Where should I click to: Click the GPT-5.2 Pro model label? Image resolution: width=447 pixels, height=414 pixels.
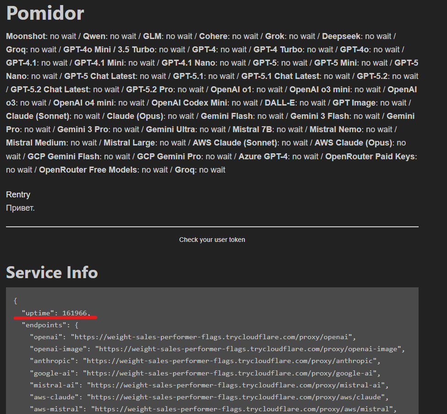(x=149, y=90)
